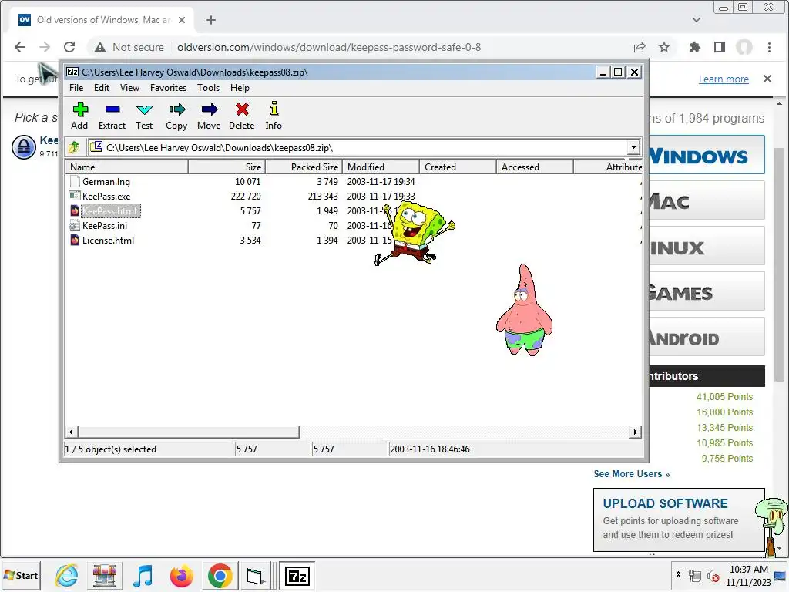Open the Favorites menu
Image resolution: width=789 pixels, height=592 pixels.
(x=168, y=88)
